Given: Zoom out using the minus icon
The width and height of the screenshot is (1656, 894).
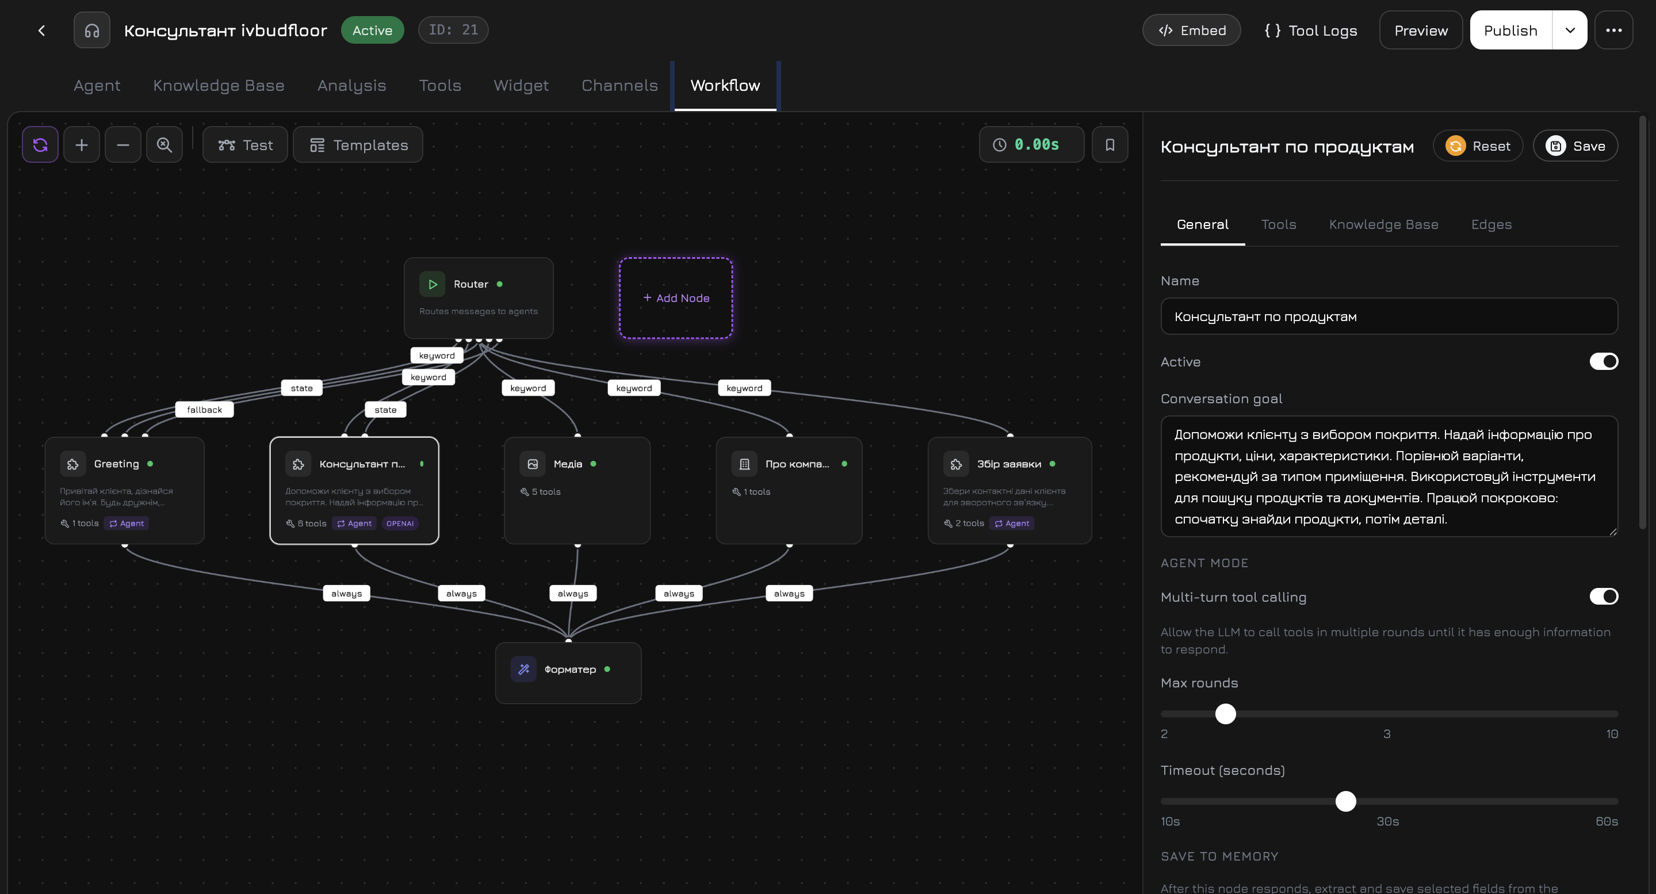Looking at the screenshot, I should click(123, 144).
